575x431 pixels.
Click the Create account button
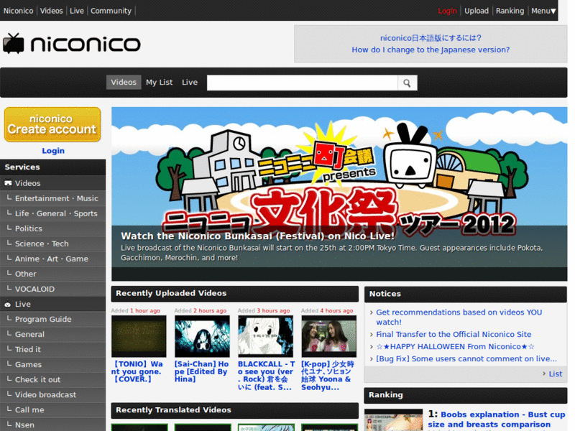[x=52, y=124]
